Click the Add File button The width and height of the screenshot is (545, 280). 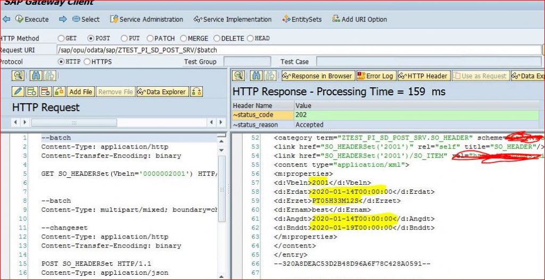pyautogui.click(x=81, y=92)
